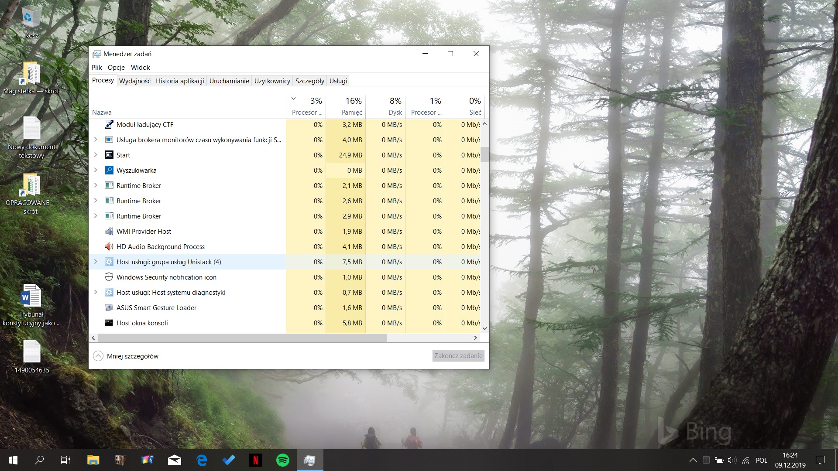
Task: Click the Spotify icon in the taskbar
Action: [283, 460]
